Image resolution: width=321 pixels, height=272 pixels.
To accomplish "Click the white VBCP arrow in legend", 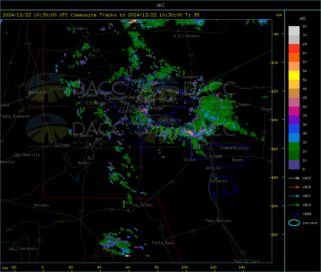I will click(294, 178).
